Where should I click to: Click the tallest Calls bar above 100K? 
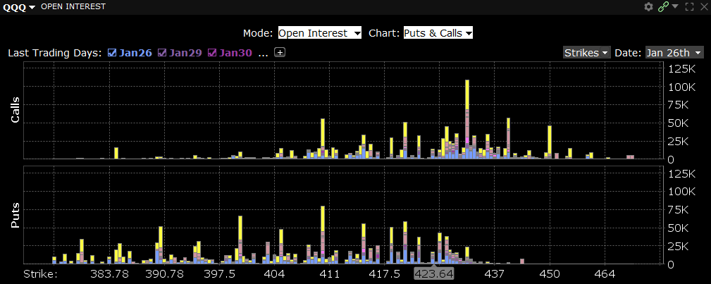467,119
